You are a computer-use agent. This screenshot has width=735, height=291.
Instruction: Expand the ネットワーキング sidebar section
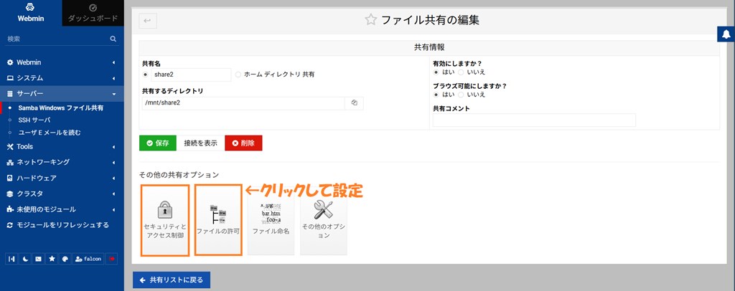click(60, 162)
